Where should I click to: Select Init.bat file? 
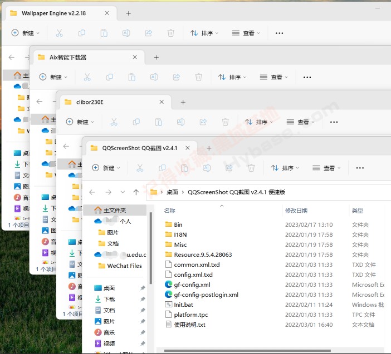point(179,305)
